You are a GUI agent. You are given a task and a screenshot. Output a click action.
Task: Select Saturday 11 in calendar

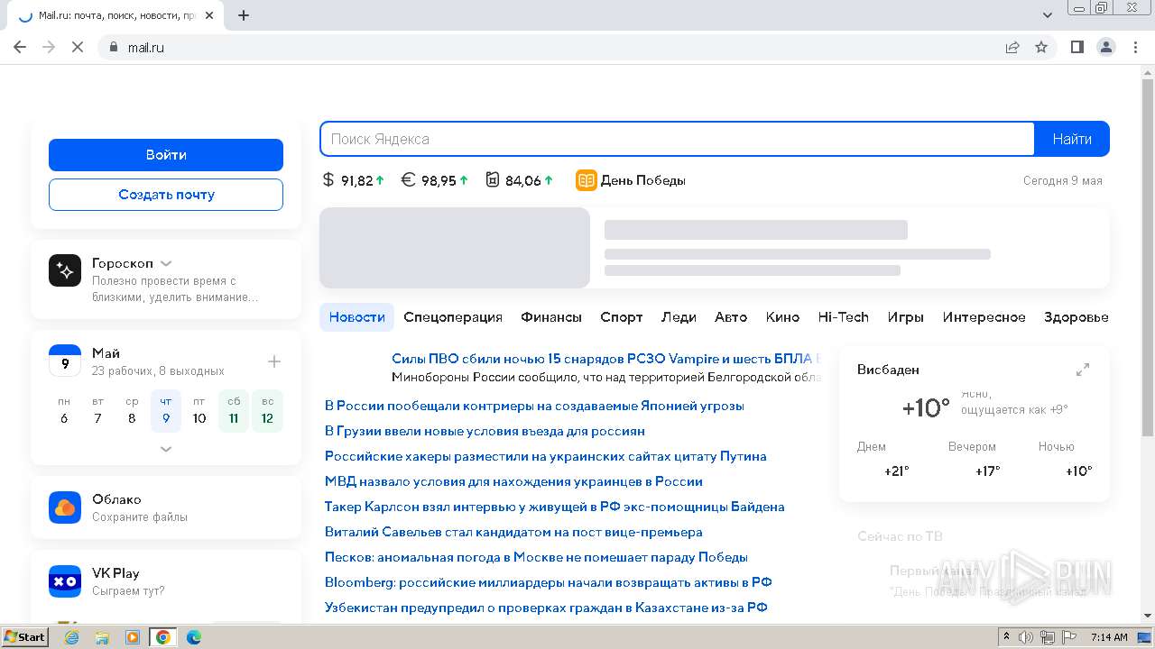tap(234, 411)
